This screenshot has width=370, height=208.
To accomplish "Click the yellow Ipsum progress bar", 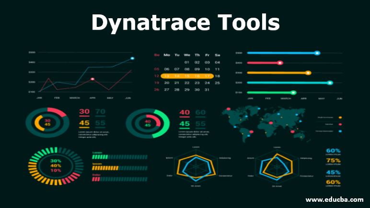I will coord(120,168).
